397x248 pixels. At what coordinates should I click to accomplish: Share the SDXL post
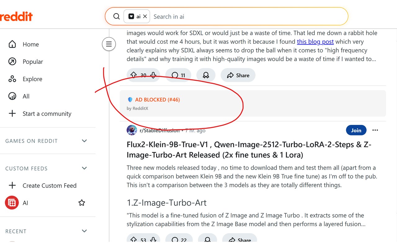pos(238,75)
